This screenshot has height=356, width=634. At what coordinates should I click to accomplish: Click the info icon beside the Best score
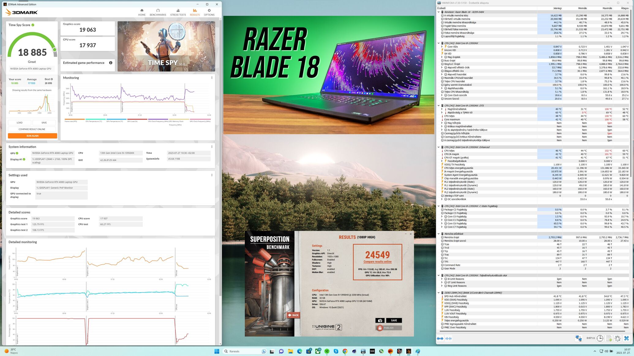(51, 79)
